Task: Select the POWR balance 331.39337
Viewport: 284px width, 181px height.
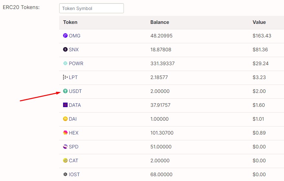Action: point(162,64)
